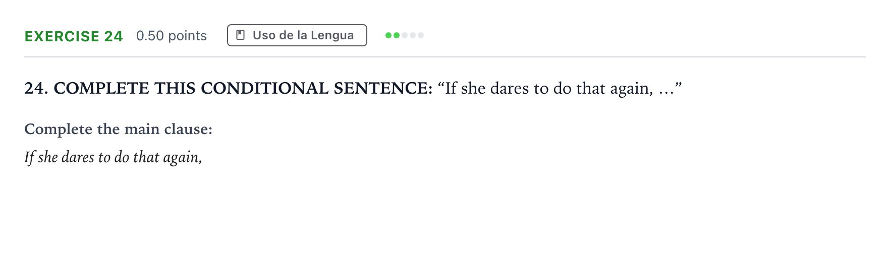The image size is (890, 263).
Task: Click the Complete the main clause label
Action: [119, 129]
